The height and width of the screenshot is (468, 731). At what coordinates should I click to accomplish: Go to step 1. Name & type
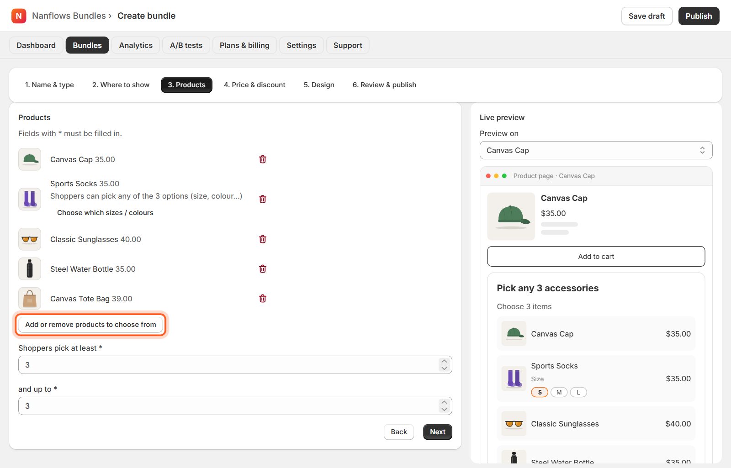(x=49, y=85)
